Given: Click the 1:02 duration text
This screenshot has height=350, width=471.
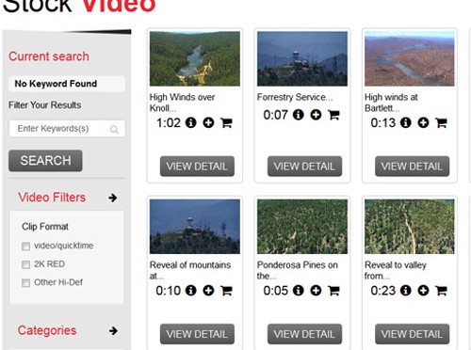Looking at the screenshot, I should pos(169,123).
